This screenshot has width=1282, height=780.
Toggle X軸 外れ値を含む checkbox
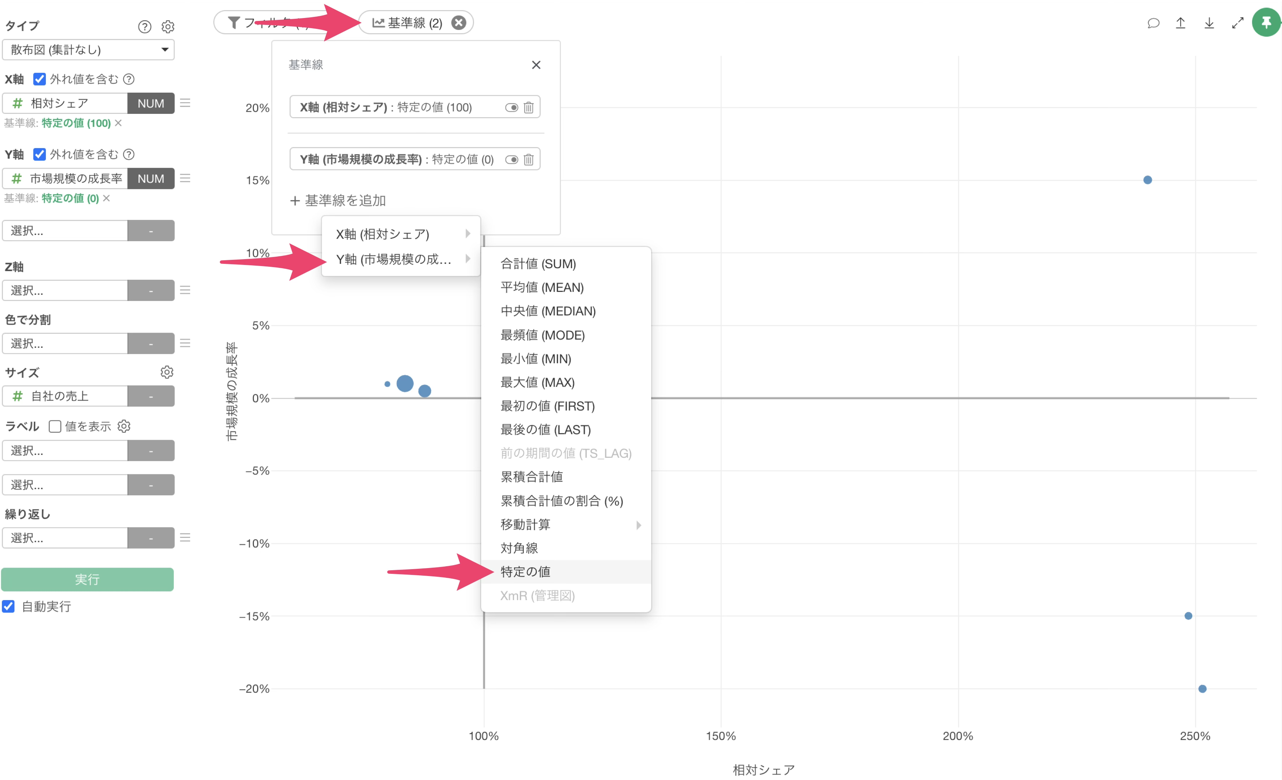click(x=40, y=79)
